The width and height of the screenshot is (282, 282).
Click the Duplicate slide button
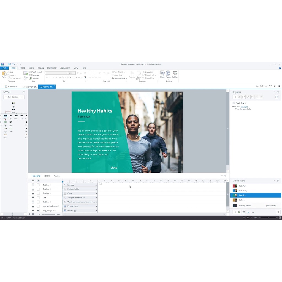coord(34,78)
